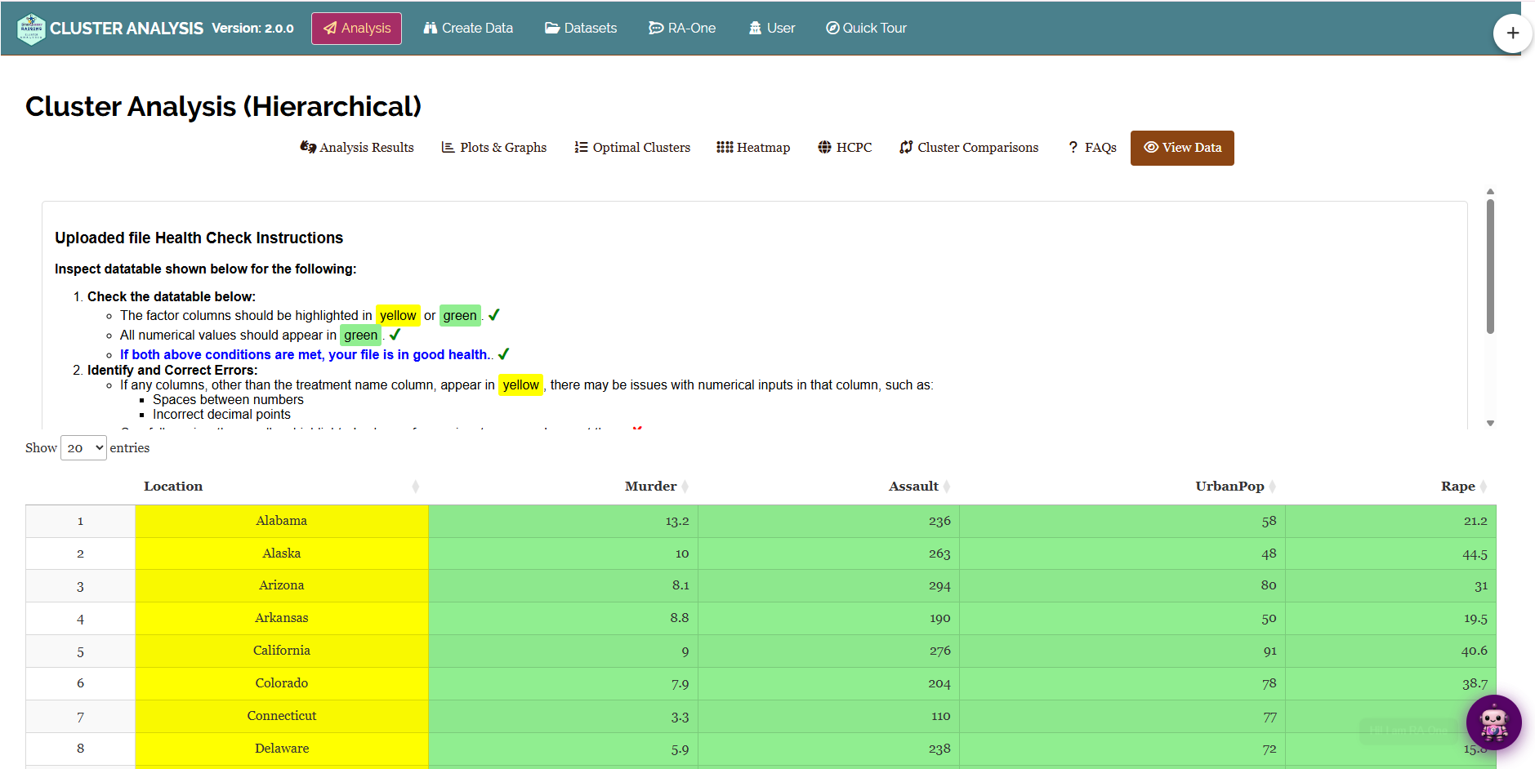The image size is (1535, 769).
Task: Sort table by Location column
Action: coord(281,487)
